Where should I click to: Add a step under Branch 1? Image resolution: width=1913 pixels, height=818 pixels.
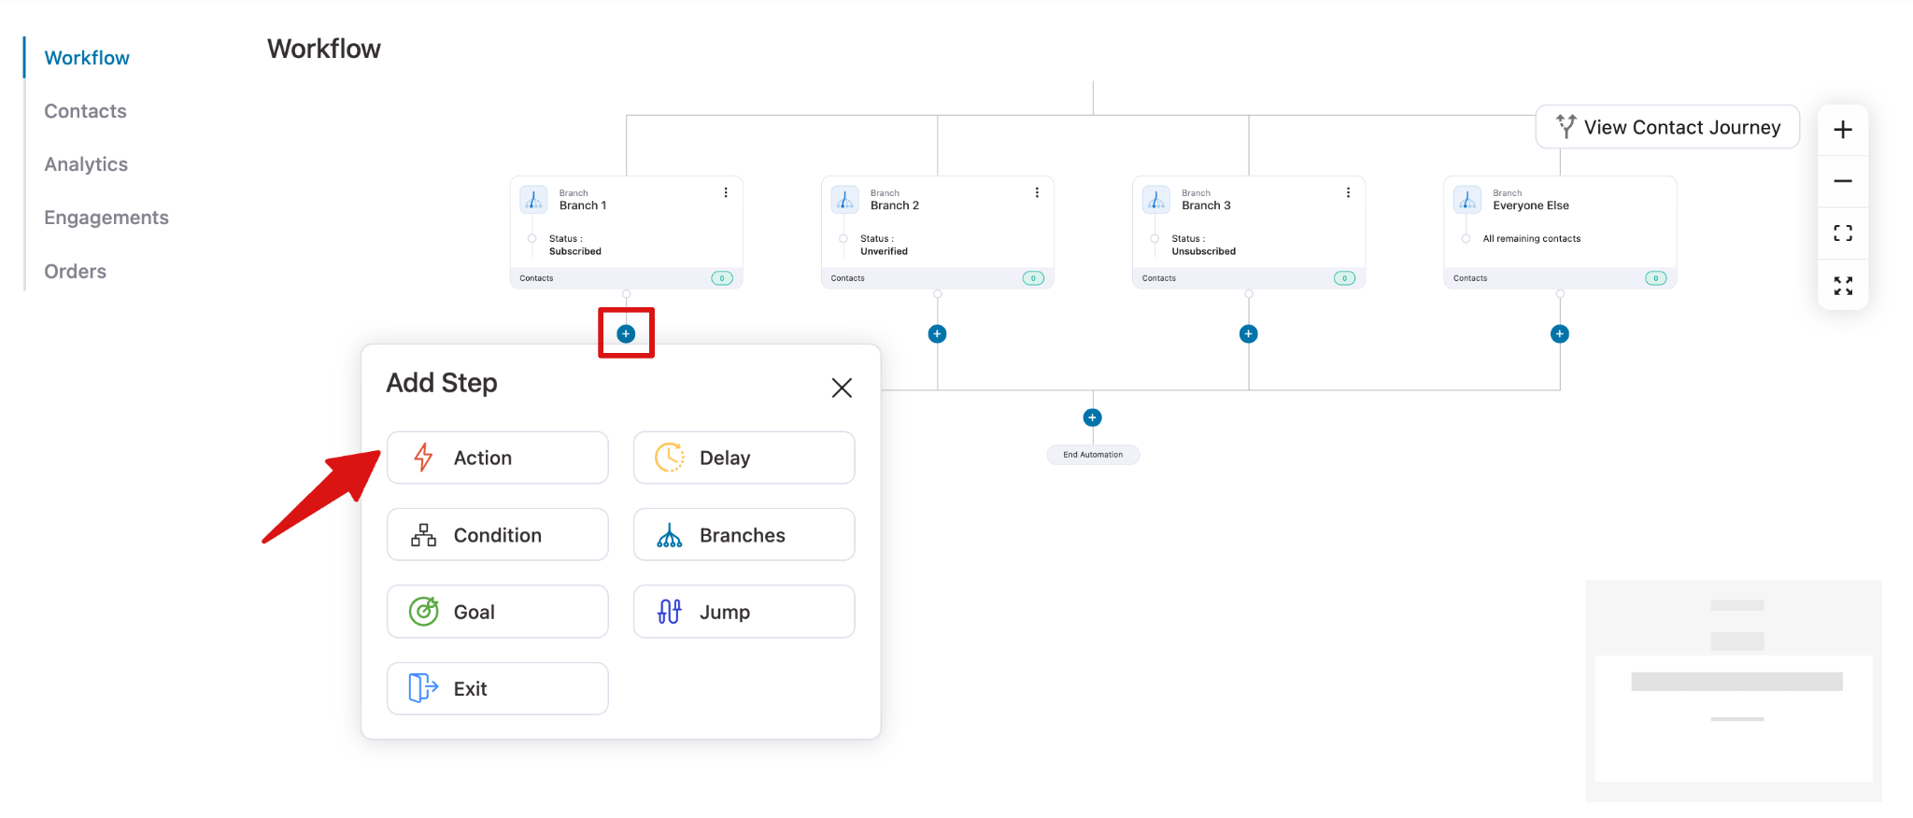tap(626, 333)
